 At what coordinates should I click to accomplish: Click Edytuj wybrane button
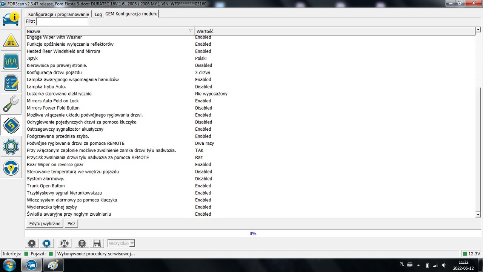45,224
